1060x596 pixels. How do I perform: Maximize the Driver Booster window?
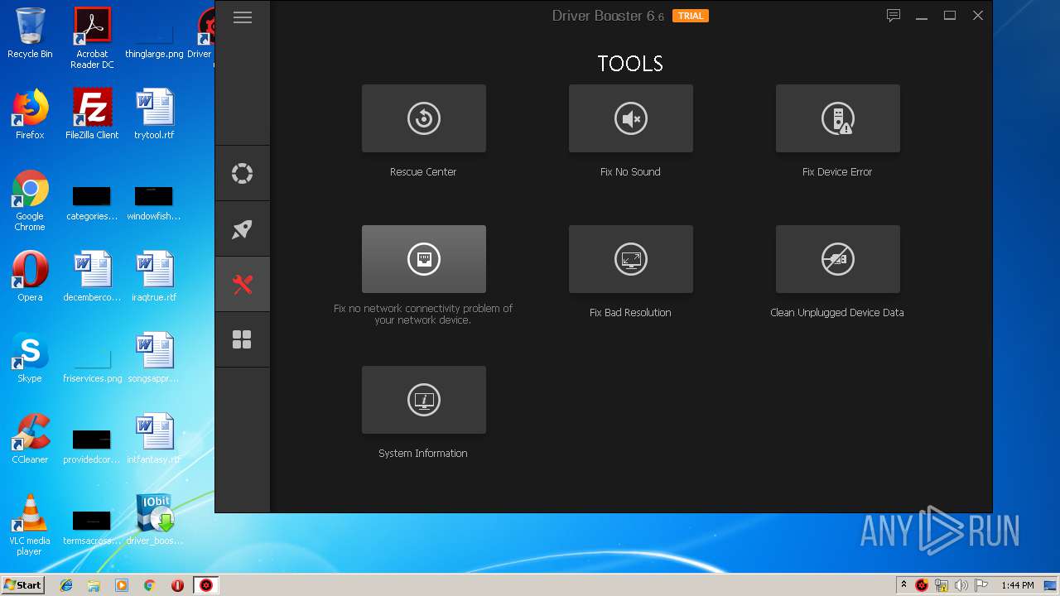point(950,16)
